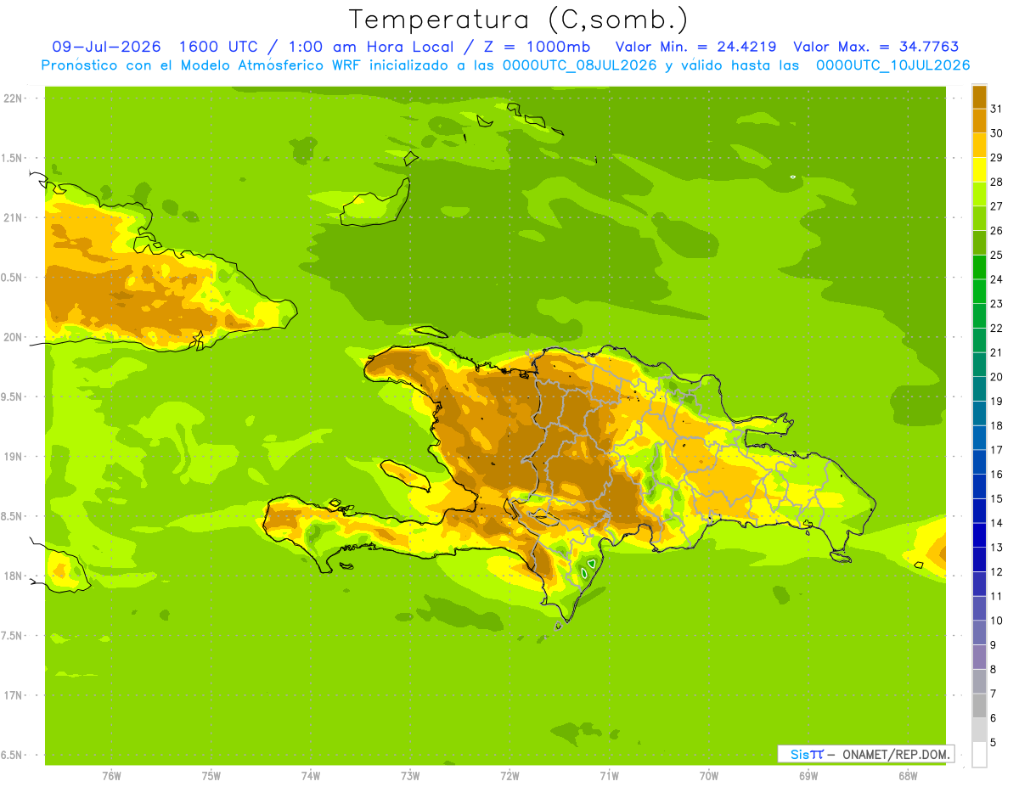Click the "20N" latitude axis label
Image resolution: width=1019 pixels, height=787 pixels.
pos(13,337)
